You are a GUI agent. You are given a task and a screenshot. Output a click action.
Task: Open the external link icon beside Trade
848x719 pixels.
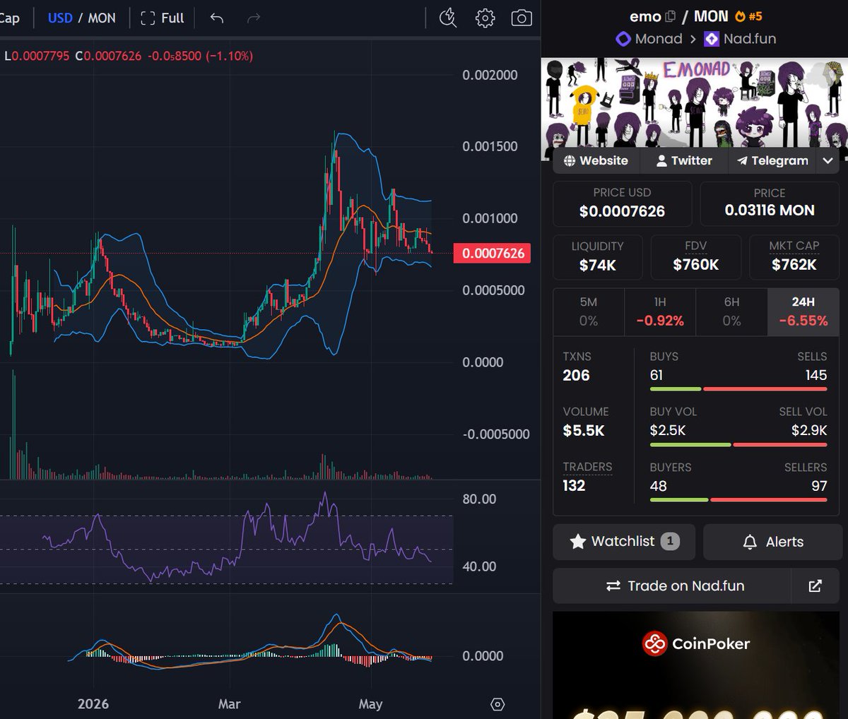tap(815, 586)
